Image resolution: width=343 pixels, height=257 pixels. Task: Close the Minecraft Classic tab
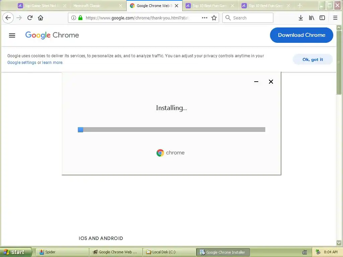121,6
